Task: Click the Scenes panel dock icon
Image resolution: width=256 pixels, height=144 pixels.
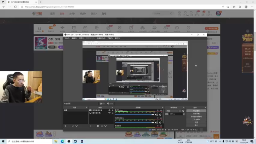Action: (x=87, y=108)
